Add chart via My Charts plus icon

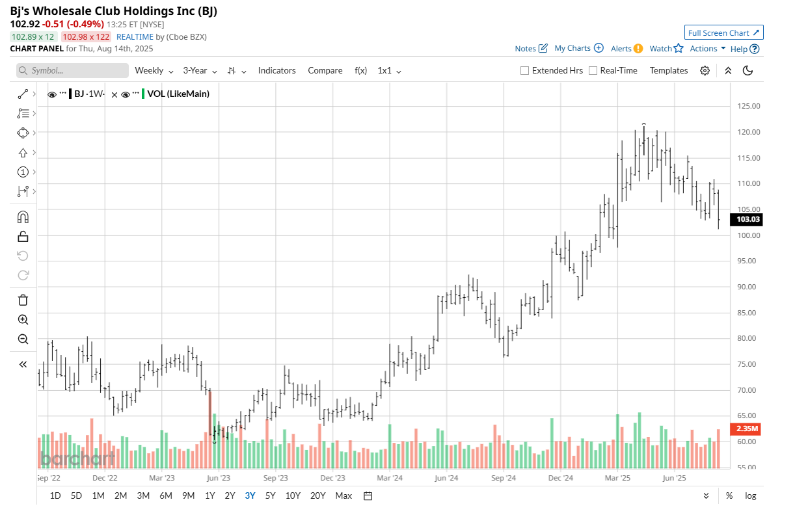tap(599, 48)
